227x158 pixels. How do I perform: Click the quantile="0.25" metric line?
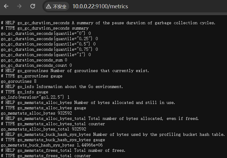pos(49,39)
